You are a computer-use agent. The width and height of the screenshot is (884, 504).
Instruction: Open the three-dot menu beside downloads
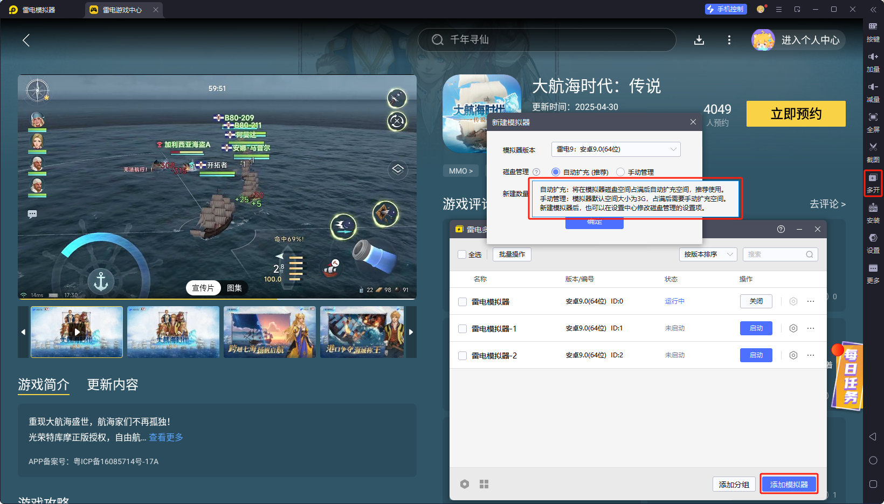(729, 40)
